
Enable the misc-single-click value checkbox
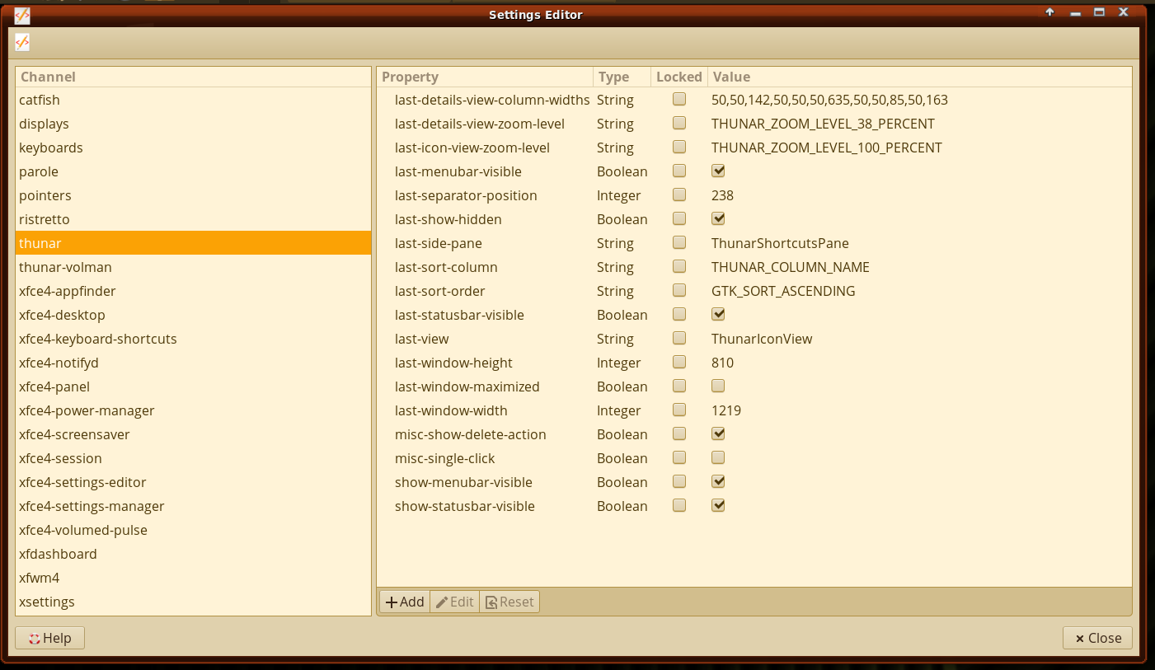(718, 458)
